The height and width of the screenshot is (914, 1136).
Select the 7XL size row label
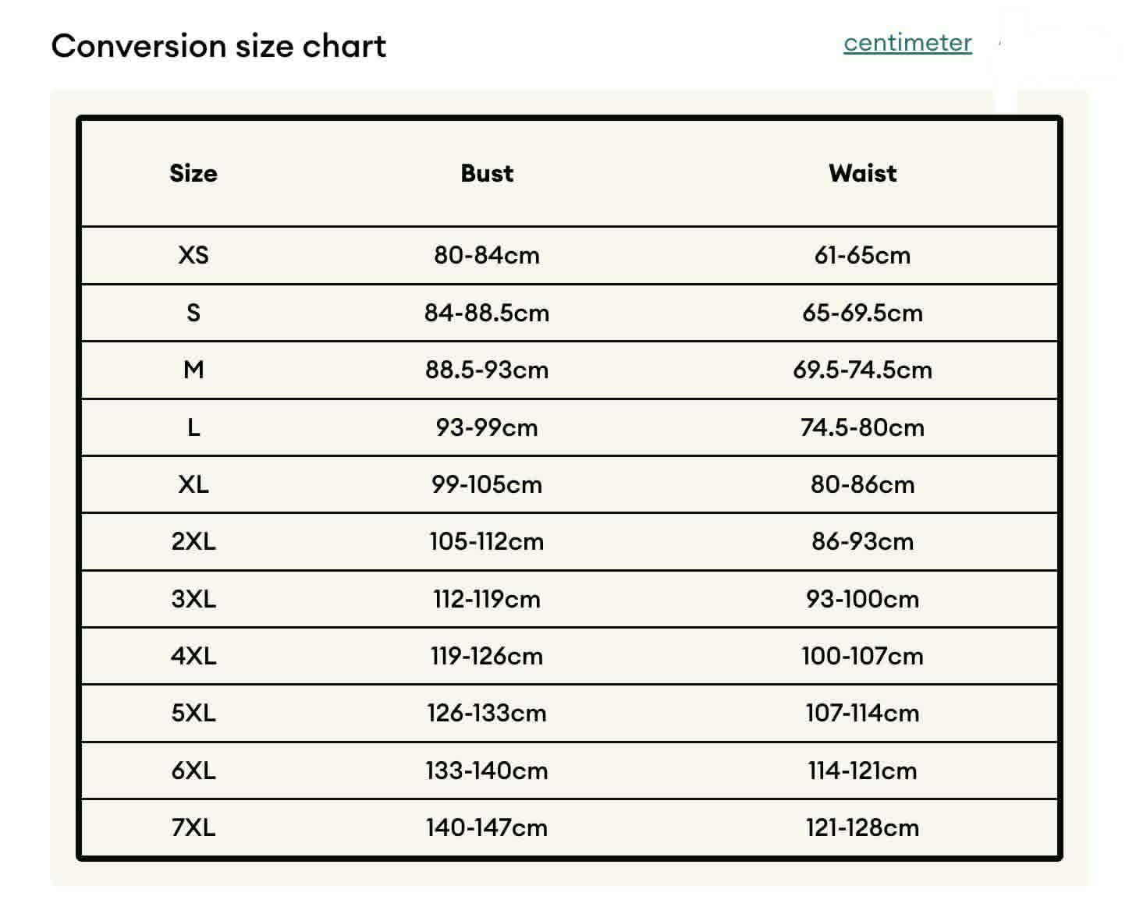tap(193, 827)
